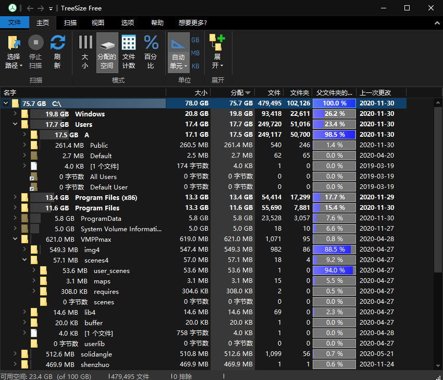Click the 88.5 % bar for img4
Image resolution: width=443 pixels, height=380 pixels.
[334, 250]
